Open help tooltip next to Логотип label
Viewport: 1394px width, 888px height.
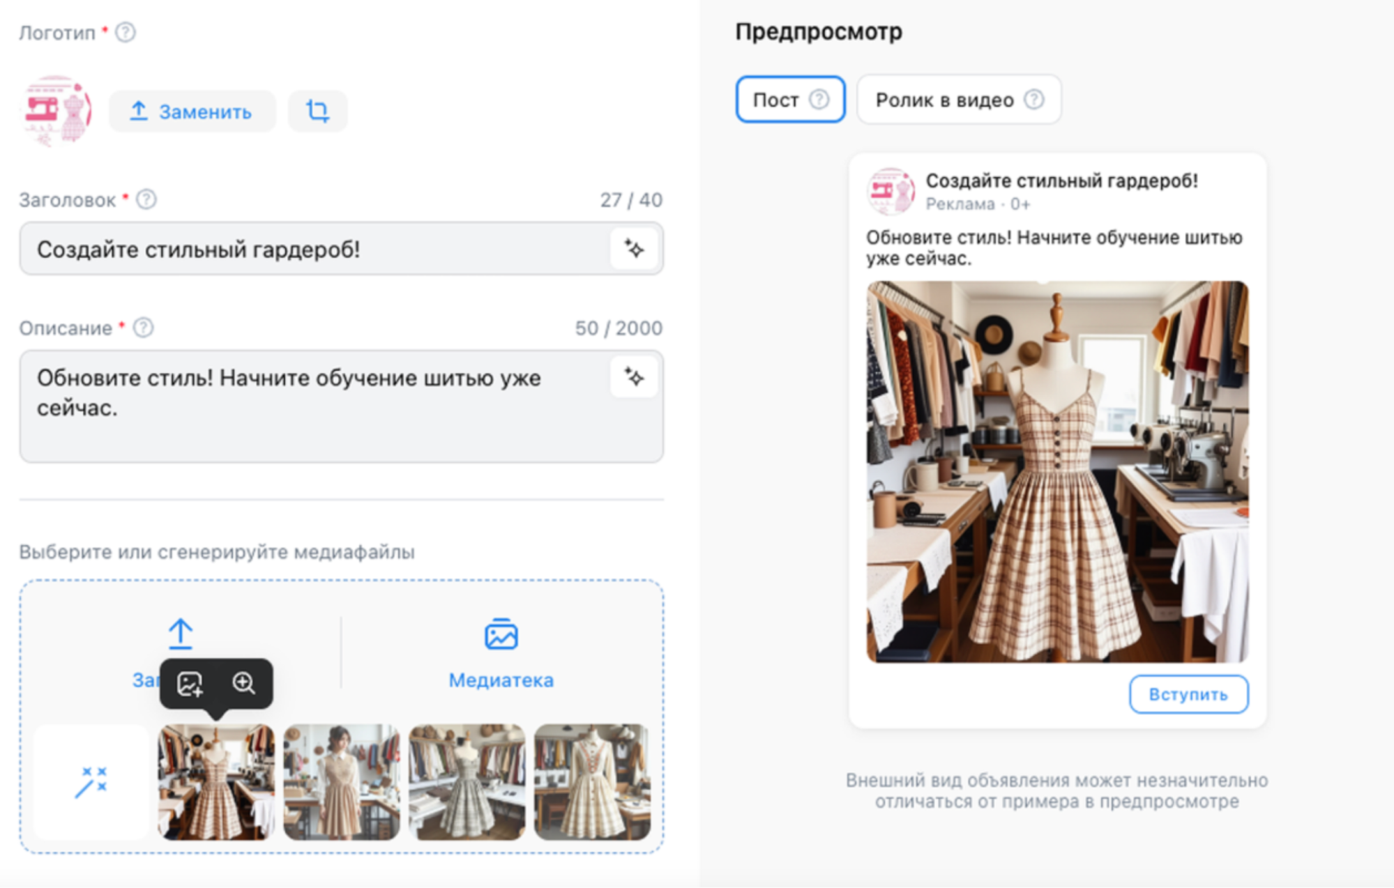click(126, 32)
